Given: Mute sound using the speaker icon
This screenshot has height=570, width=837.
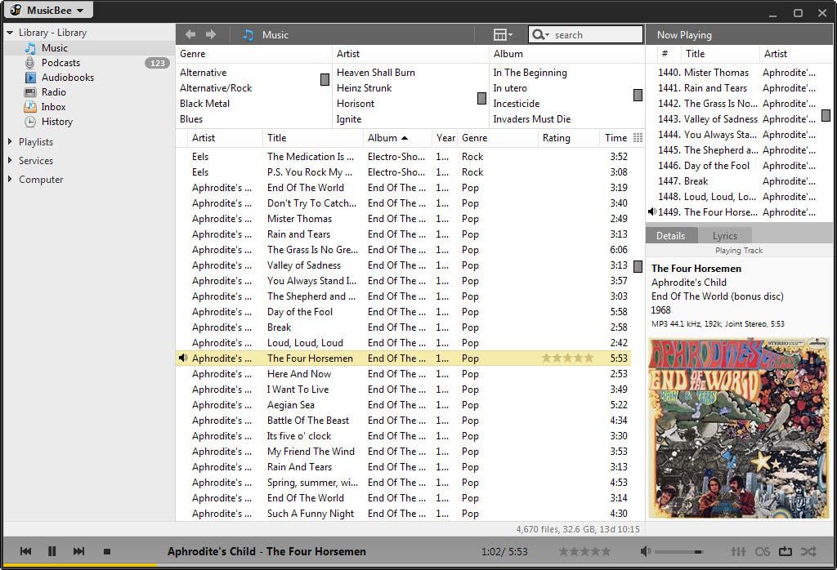Looking at the screenshot, I should pos(645,551).
